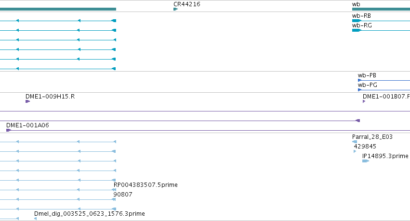
Task: Click the thick wb gene bar
Action: pyautogui.click(x=381, y=9)
